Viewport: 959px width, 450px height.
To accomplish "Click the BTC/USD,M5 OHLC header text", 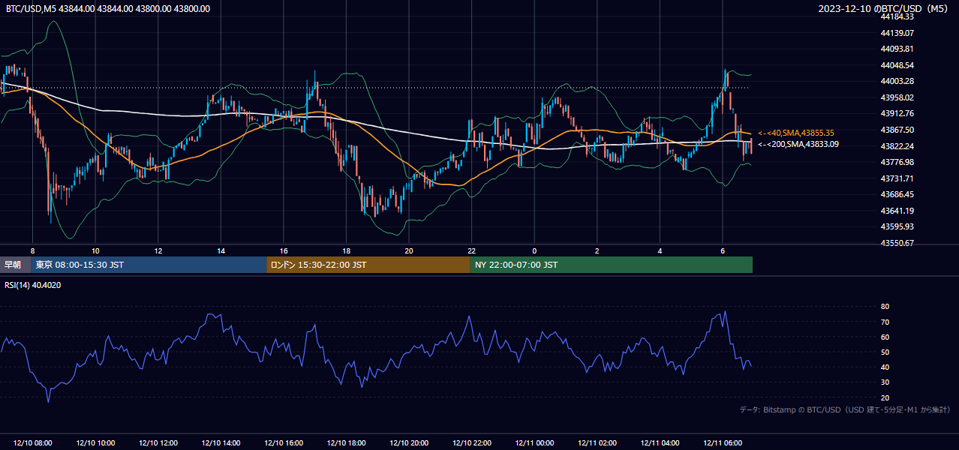I will tap(108, 9).
